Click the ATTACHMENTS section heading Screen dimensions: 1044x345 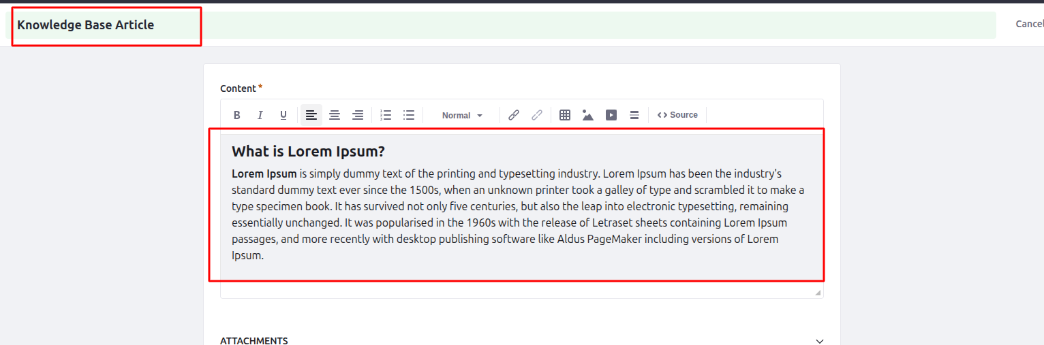pyautogui.click(x=254, y=340)
